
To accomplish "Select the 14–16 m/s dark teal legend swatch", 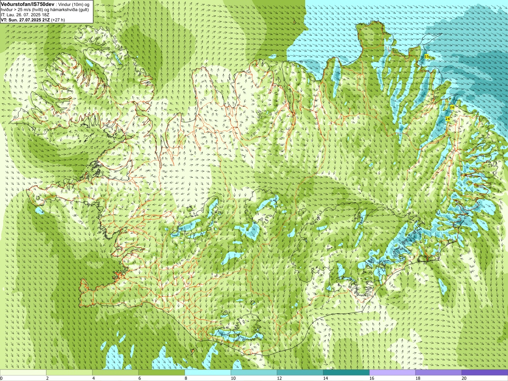I will (x=346, y=373).
